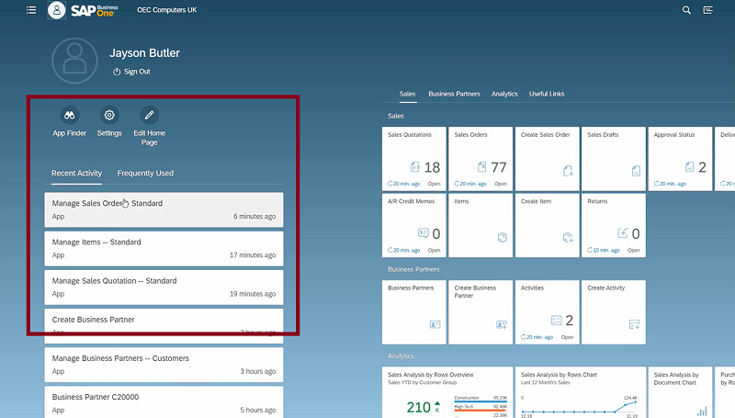Screen dimensions: 735x418
Task: Open the Analytics tab
Action: pyautogui.click(x=504, y=94)
